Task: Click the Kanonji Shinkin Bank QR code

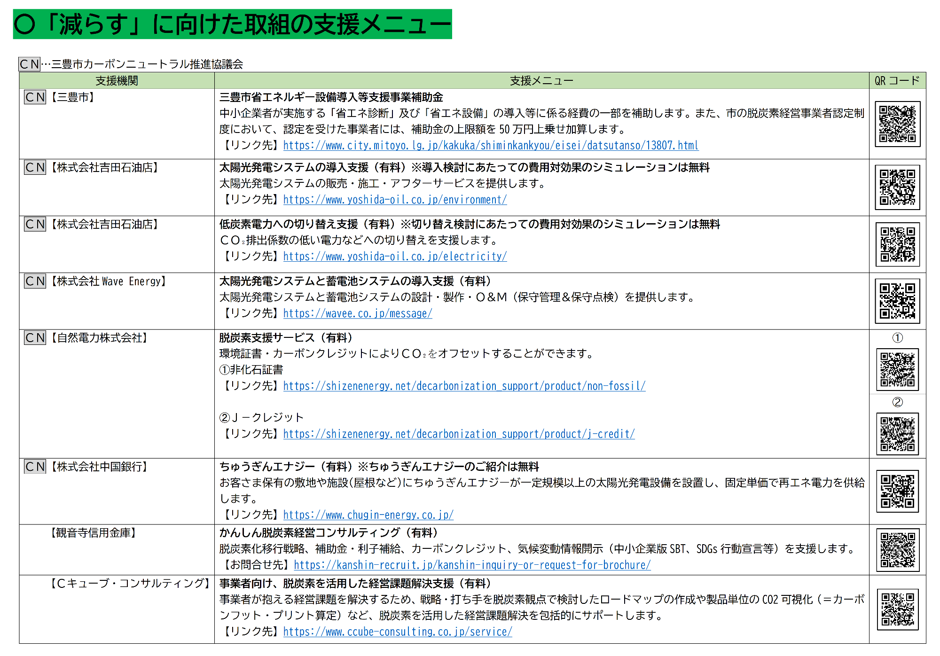Action: [897, 550]
